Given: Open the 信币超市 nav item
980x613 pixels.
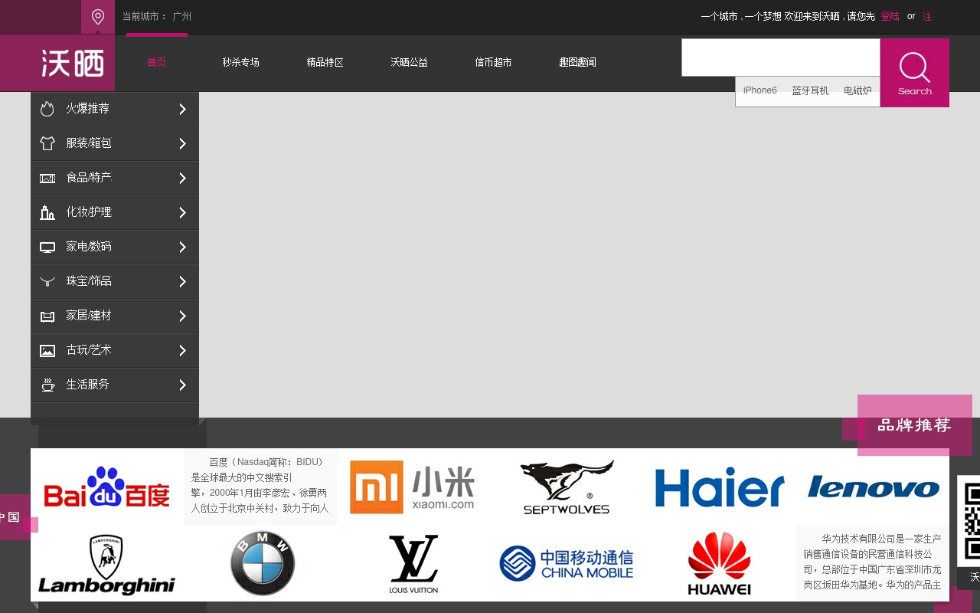Looking at the screenshot, I should point(494,62).
